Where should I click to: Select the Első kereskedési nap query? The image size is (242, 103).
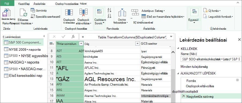coord(23,76)
